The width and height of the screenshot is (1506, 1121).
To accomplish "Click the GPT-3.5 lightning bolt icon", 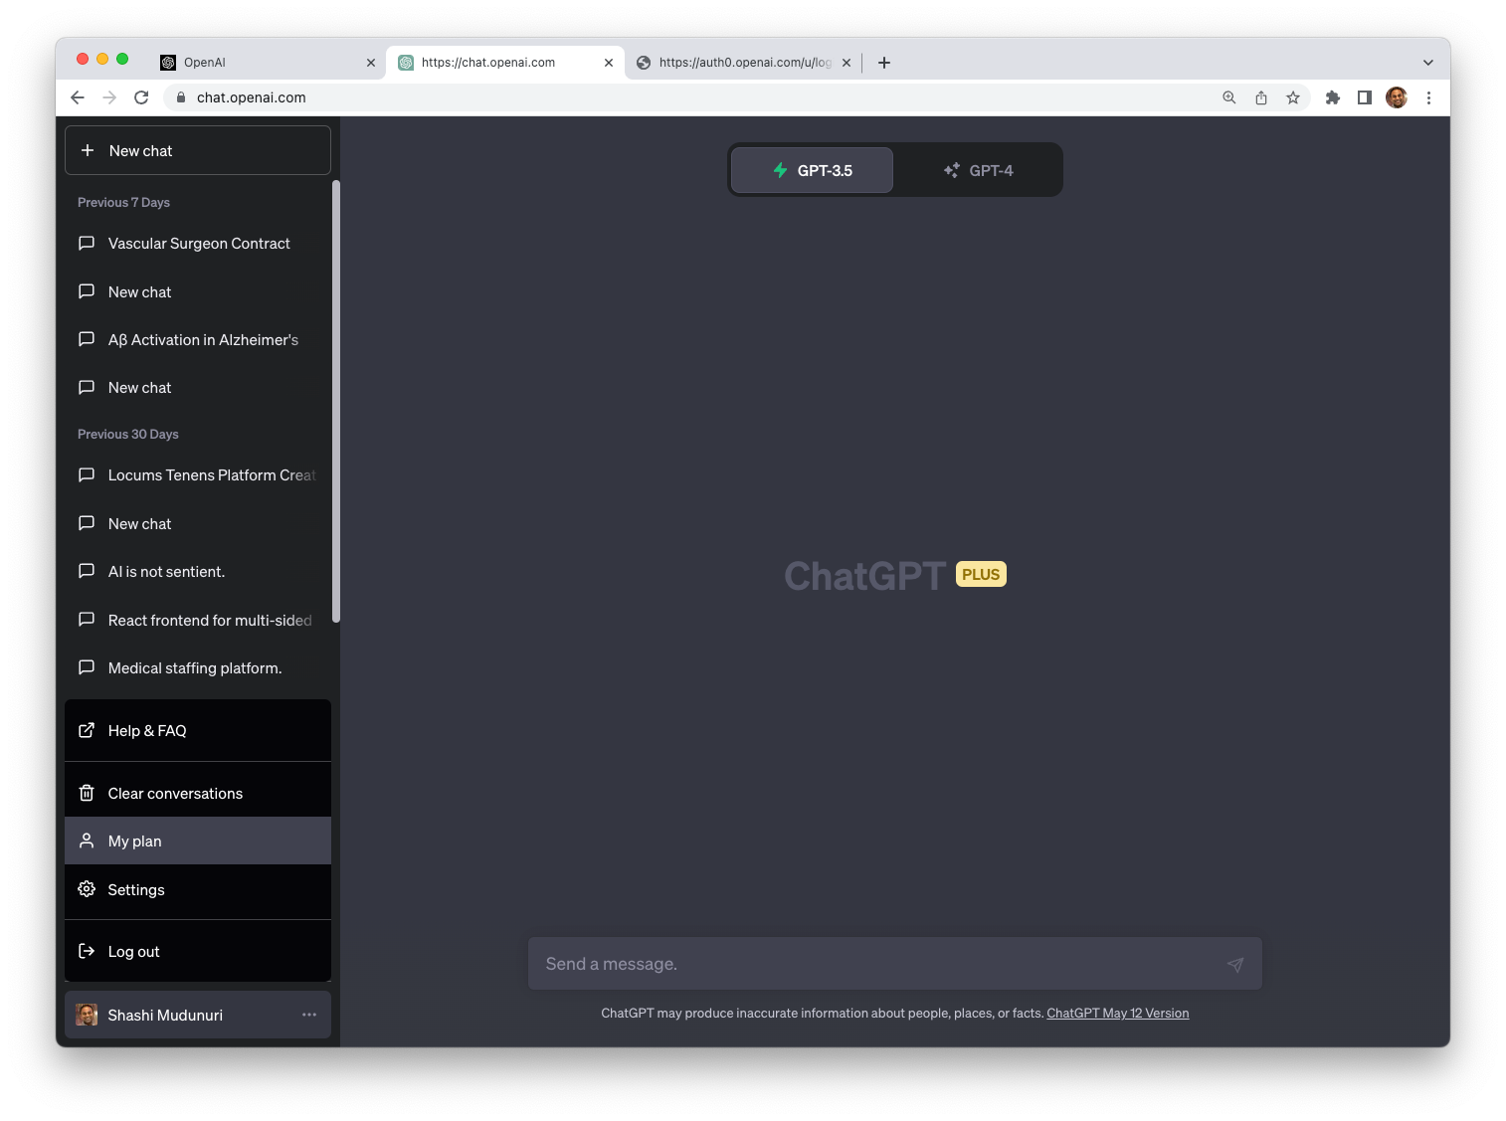I will [780, 169].
